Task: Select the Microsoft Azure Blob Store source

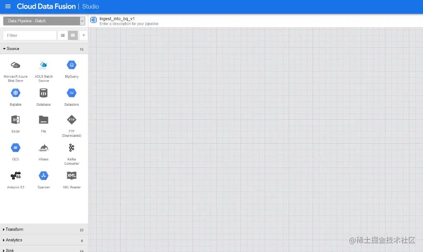Action: pyautogui.click(x=15, y=71)
